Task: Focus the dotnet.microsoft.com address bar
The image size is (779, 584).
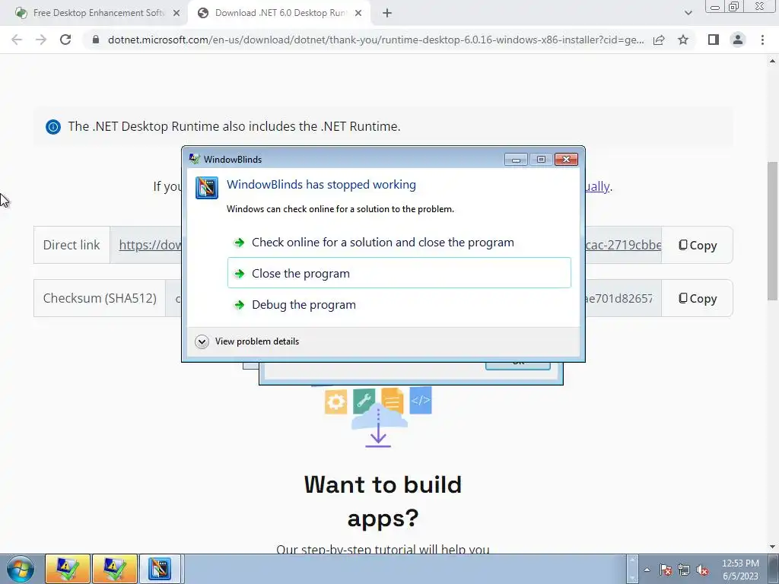Action: coord(376,40)
